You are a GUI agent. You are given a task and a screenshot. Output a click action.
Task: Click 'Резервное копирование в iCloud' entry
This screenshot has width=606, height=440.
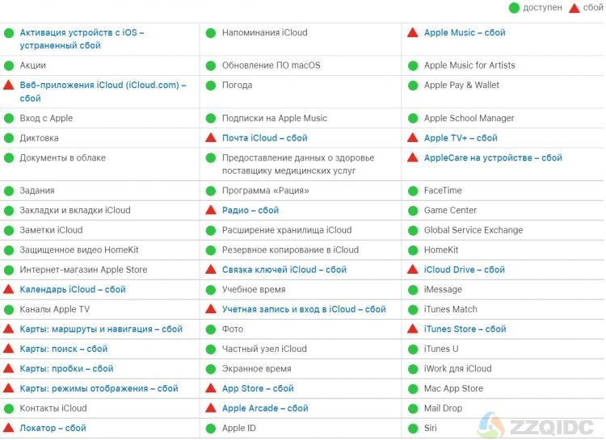(290, 250)
